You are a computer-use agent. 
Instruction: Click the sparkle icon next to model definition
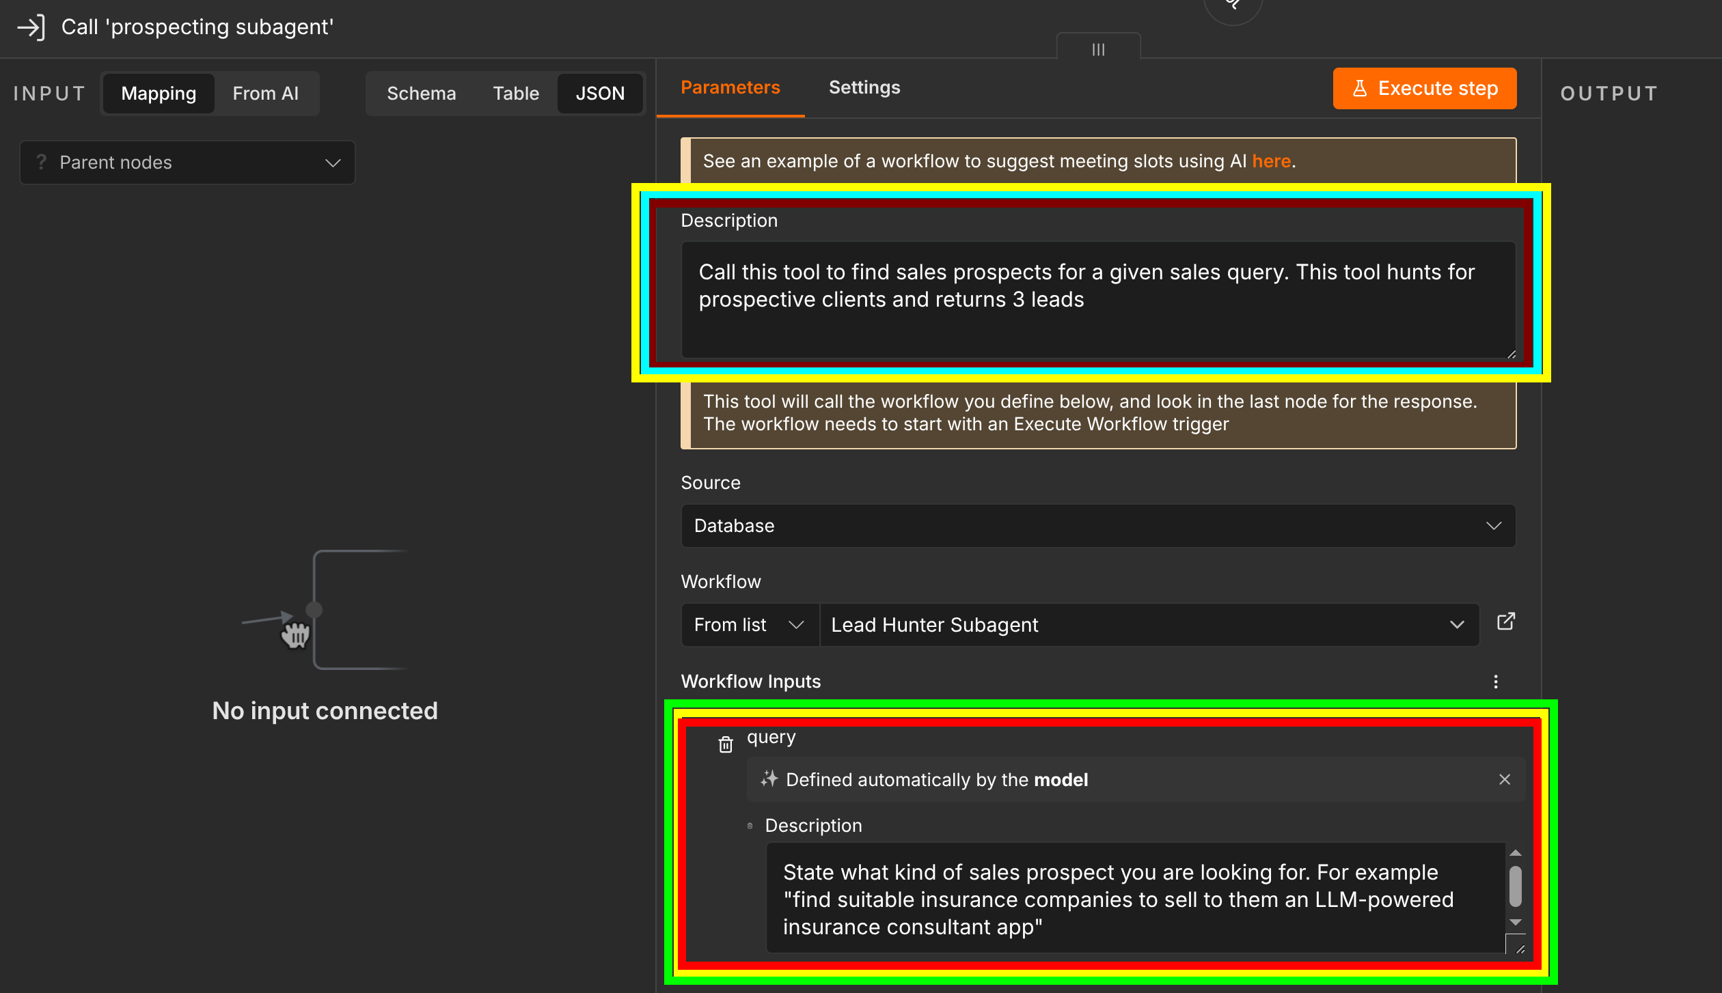769,779
